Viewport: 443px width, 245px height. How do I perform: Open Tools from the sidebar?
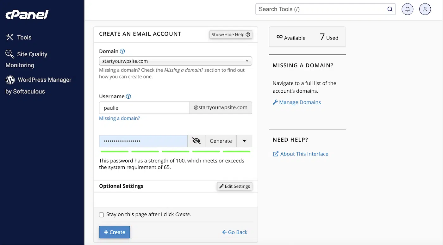[19, 37]
